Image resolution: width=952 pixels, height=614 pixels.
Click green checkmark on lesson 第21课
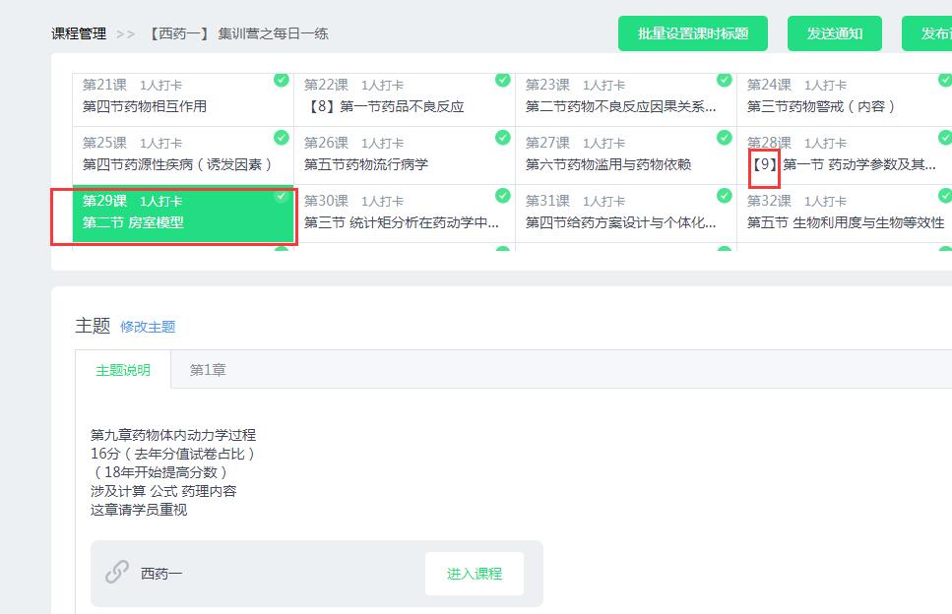pyautogui.click(x=282, y=80)
